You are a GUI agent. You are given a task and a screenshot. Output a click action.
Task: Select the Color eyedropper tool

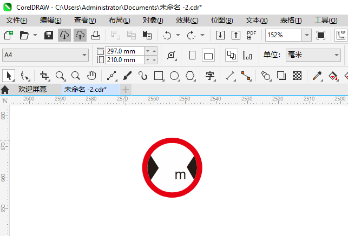[317, 76]
